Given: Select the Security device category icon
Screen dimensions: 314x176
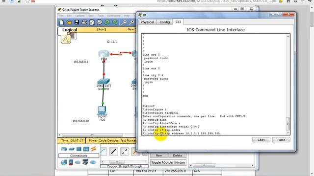Looking at the screenshot, I should click(71, 162).
